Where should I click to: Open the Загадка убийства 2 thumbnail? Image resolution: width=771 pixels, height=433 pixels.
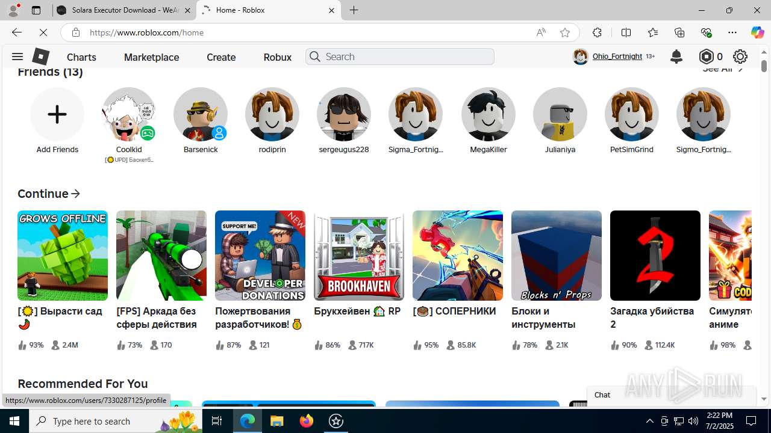[x=655, y=256]
